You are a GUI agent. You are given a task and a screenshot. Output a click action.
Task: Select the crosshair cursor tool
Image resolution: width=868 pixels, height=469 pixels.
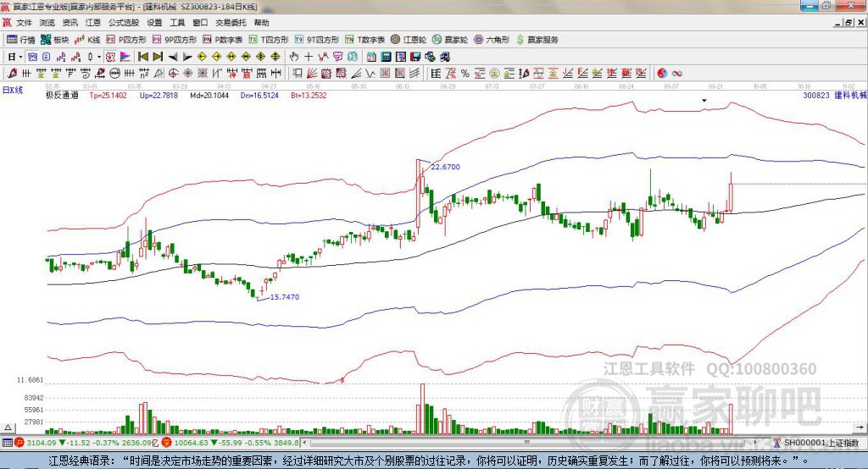309,57
